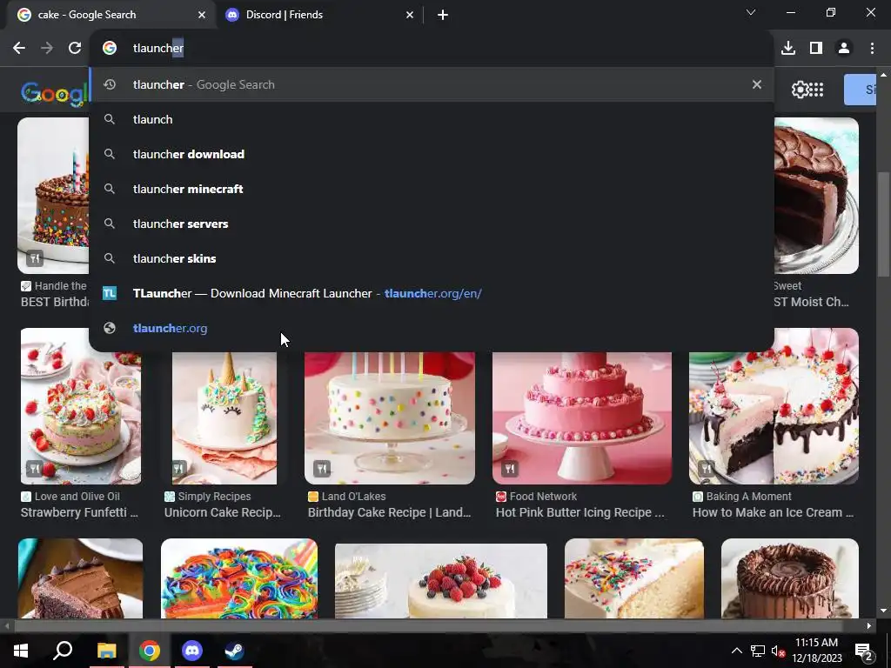Screen dimensions: 891x668
Task: Open the Chrome three-dot menu
Action: point(872,49)
